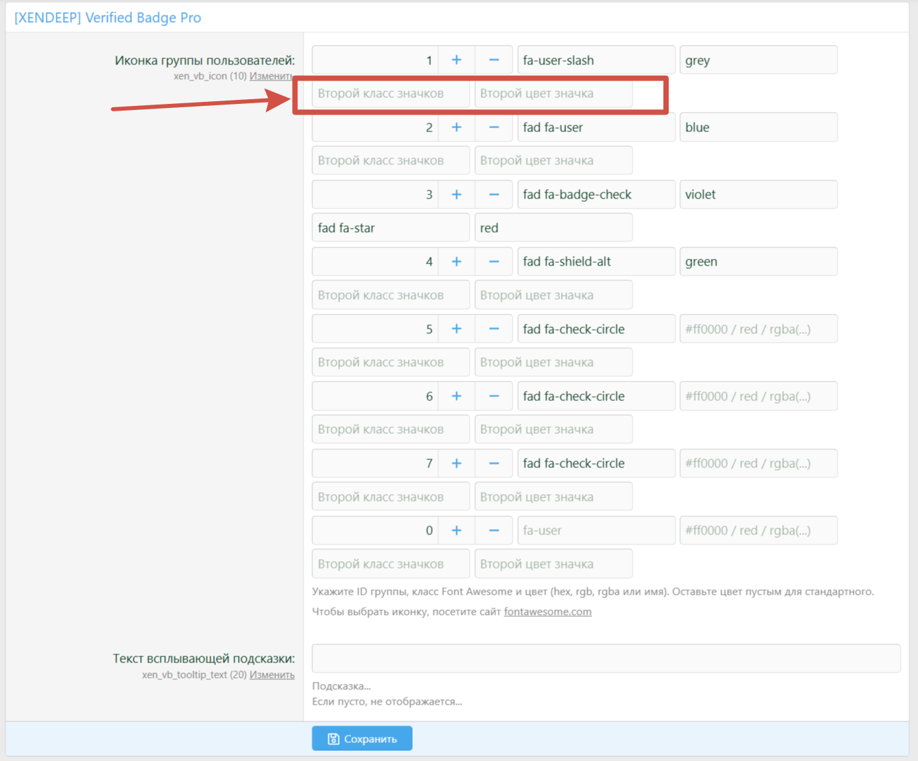Screen dimensions: 918x761
Task: Click the fa-user placeholder field in group 0 row
Action: tap(596, 530)
